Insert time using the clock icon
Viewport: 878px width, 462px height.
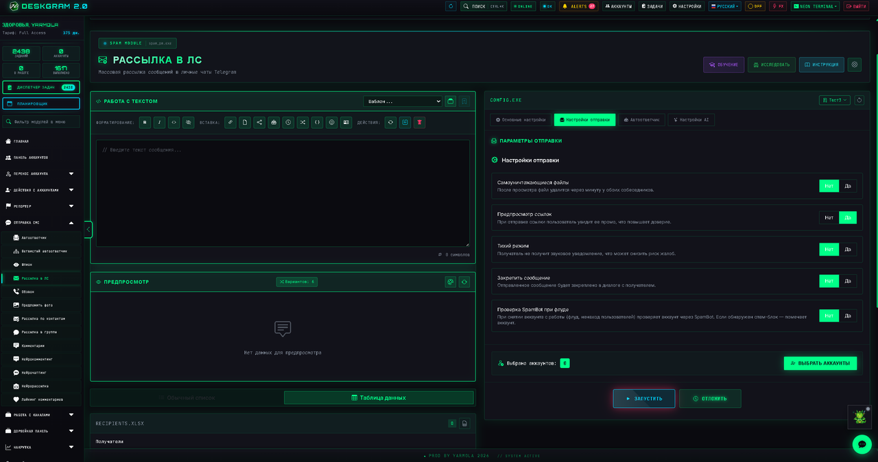[x=288, y=123]
